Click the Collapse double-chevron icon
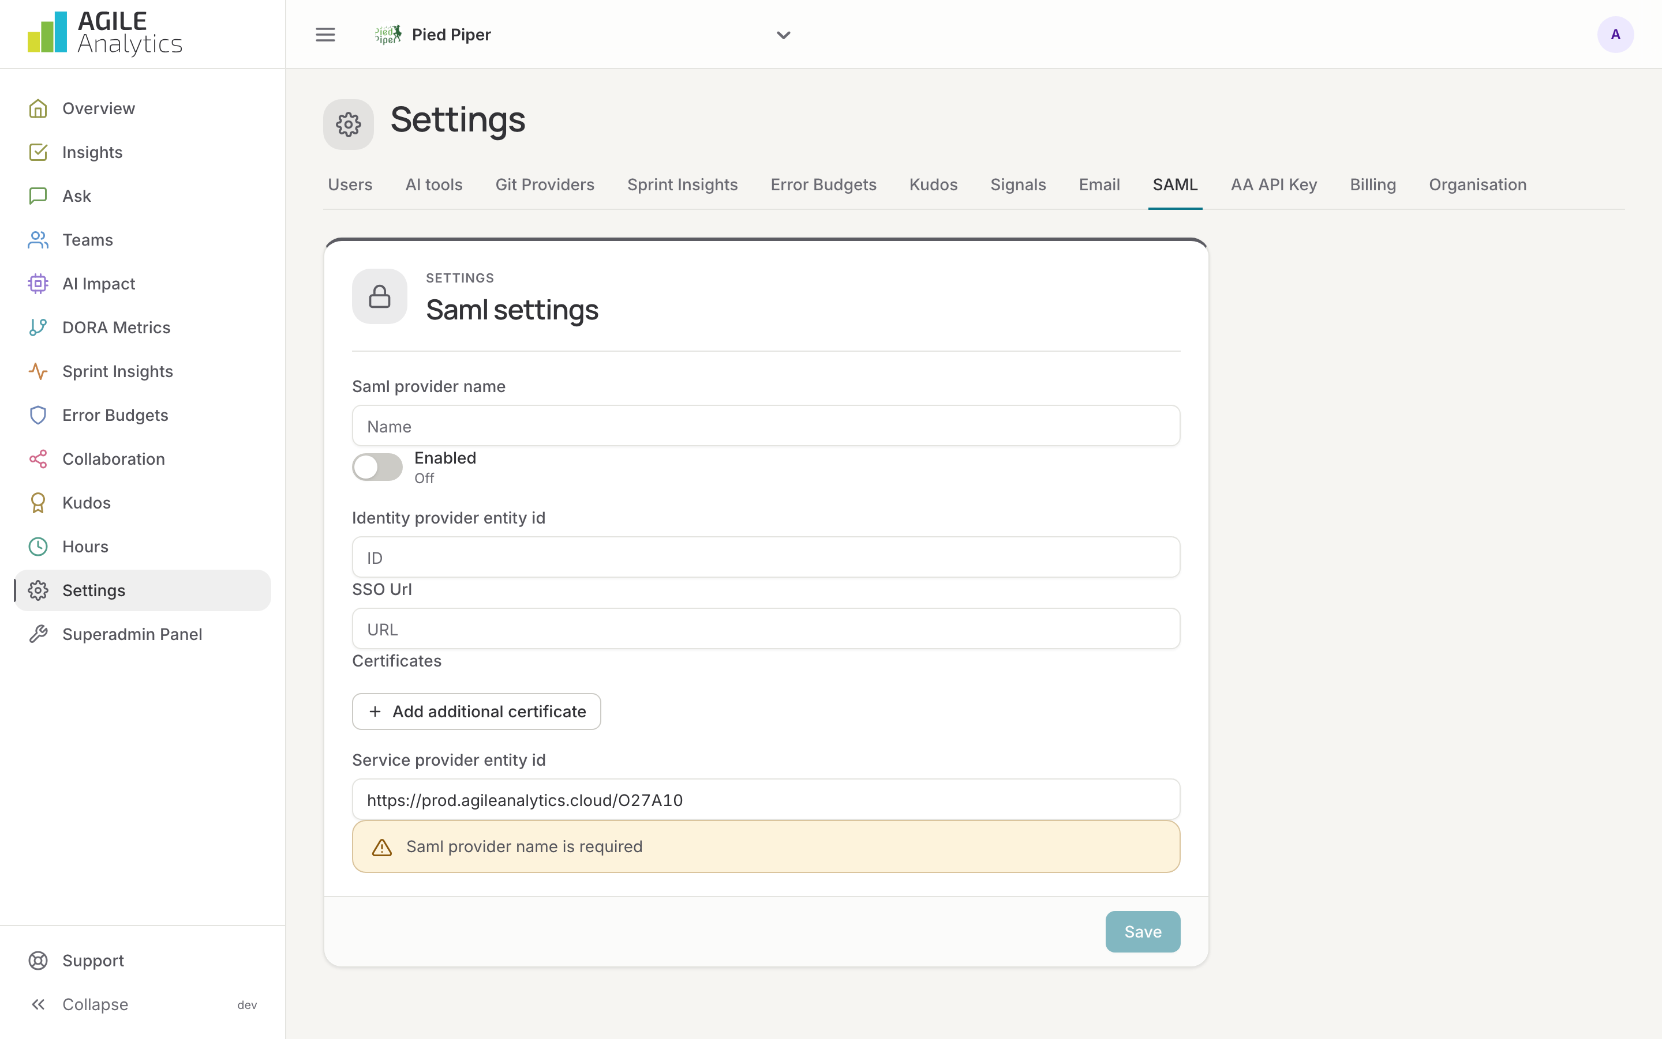The height and width of the screenshot is (1039, 1662). (38, 1004)
